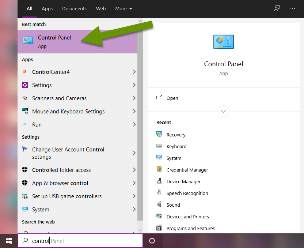Viewport: 304px width, 248px height.
Task: Click the User Account Control flag icon
Action: [x=25, y=149]
